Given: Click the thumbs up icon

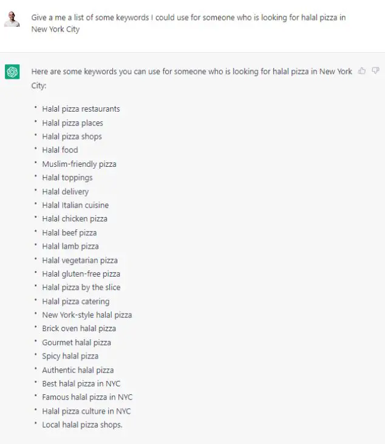Looking at the screenshot, I should pos(362,70).
